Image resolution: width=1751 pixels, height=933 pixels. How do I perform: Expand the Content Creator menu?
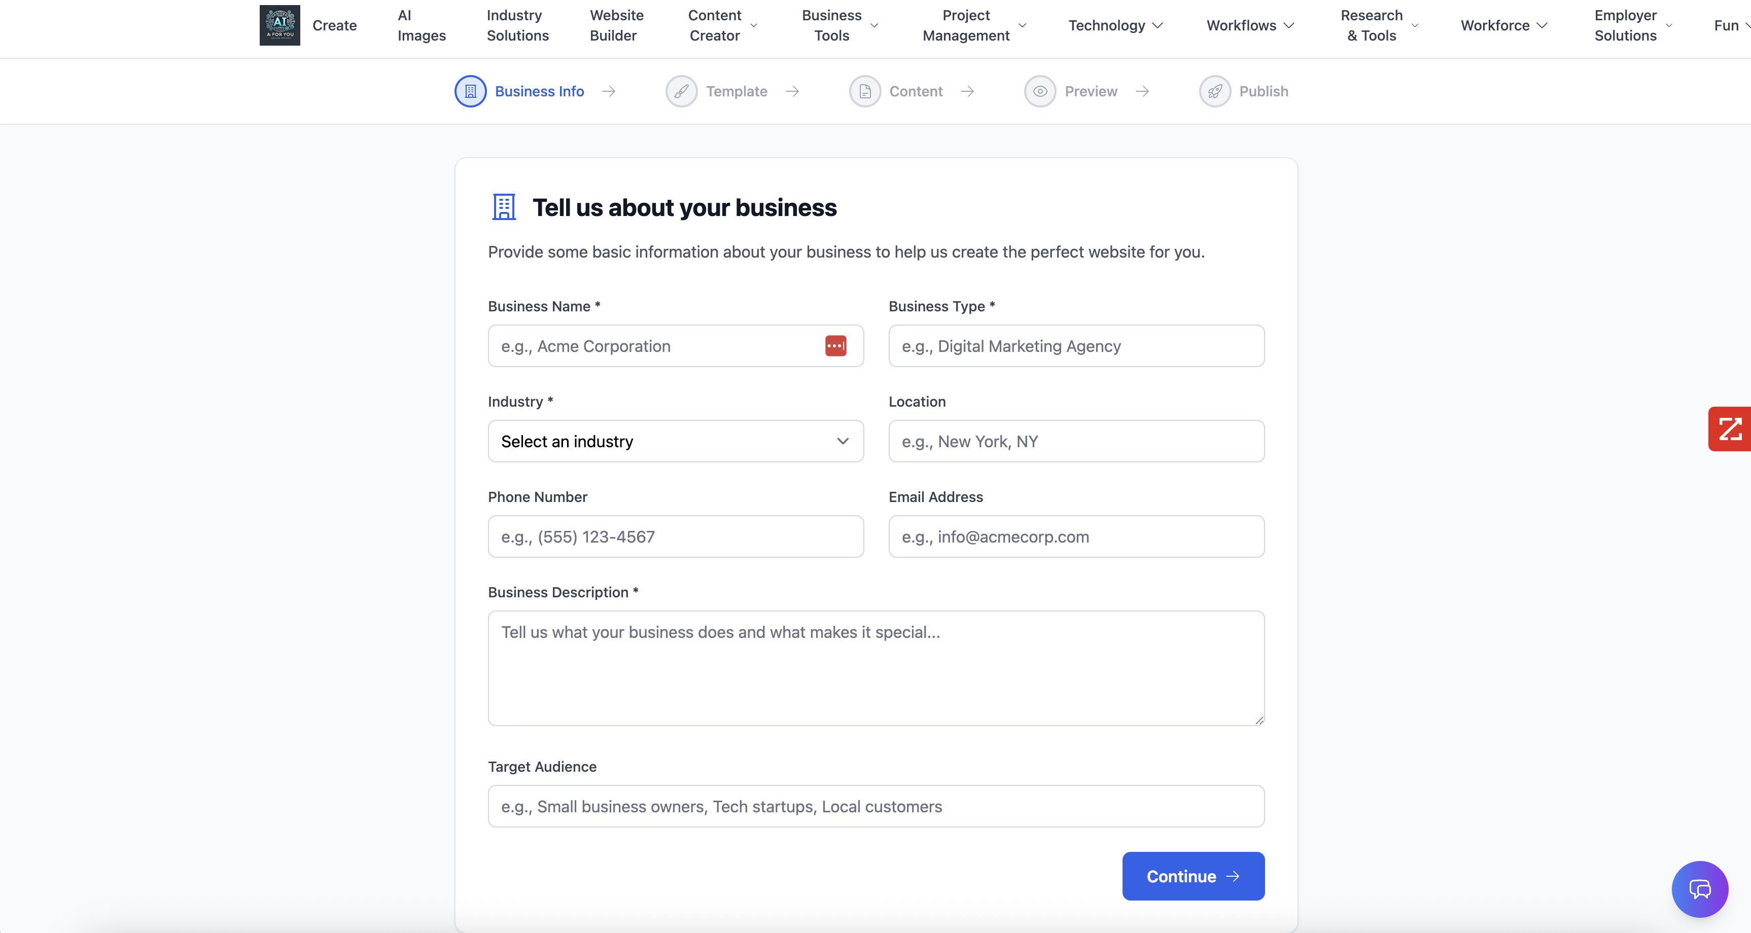click(722, 25)
